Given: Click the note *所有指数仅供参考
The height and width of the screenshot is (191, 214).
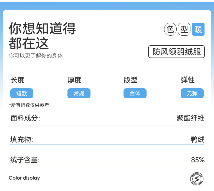Looking at the screenshot, I should coord(29,105).
